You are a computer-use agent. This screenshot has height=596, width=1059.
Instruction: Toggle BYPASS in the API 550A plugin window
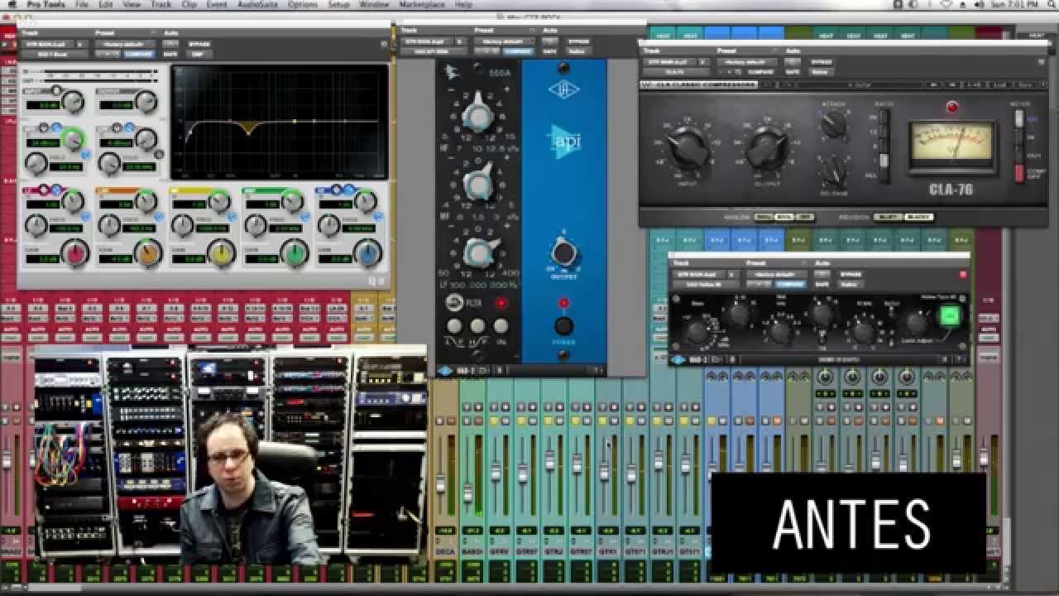[x=578, y=41]
